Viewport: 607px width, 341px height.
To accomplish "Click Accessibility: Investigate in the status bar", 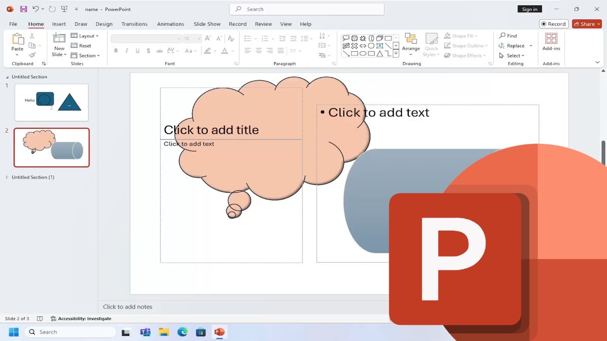I will [81, 319].
